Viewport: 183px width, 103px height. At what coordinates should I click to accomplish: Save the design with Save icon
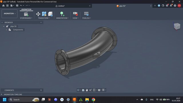[17, 5]
